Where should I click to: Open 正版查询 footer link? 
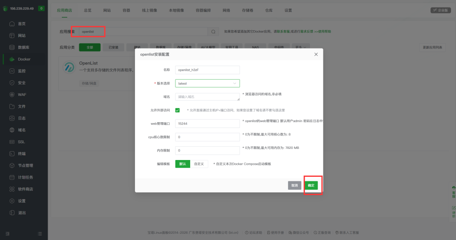(322, 232)
